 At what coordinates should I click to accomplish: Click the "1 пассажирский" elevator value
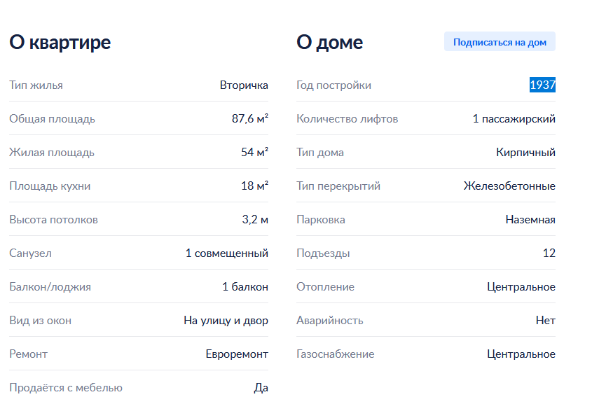[x=514, y=119]
